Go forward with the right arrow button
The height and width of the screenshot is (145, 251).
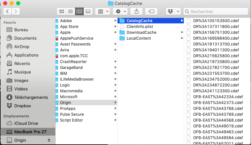[x=15, y=11]
